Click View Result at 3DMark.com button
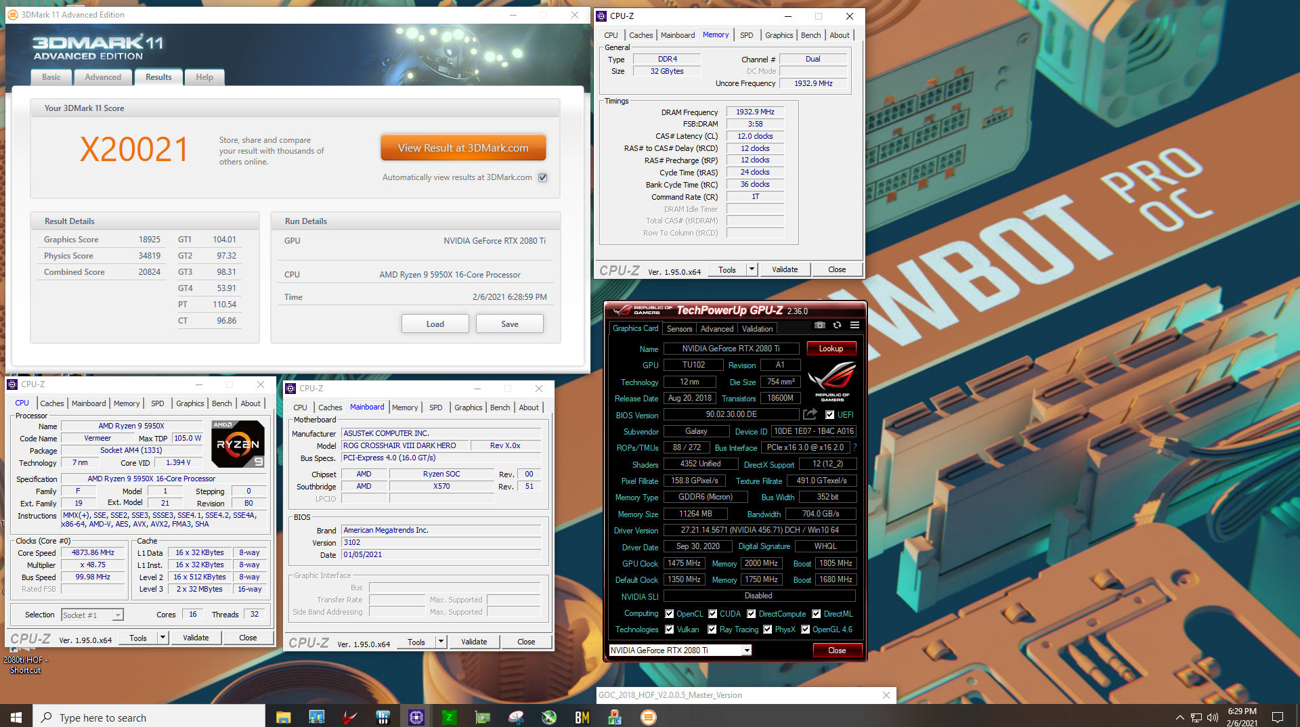This screenshot has height=727, width=1300. tap(463, 148)
